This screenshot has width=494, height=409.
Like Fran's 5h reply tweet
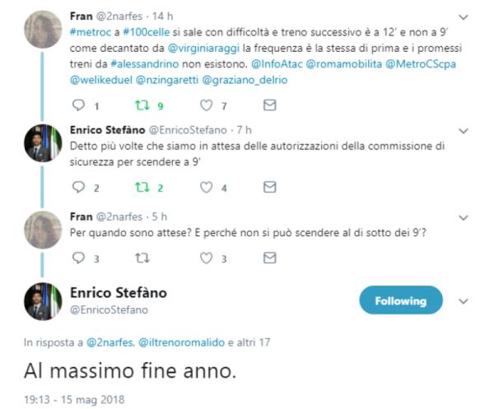207,258
